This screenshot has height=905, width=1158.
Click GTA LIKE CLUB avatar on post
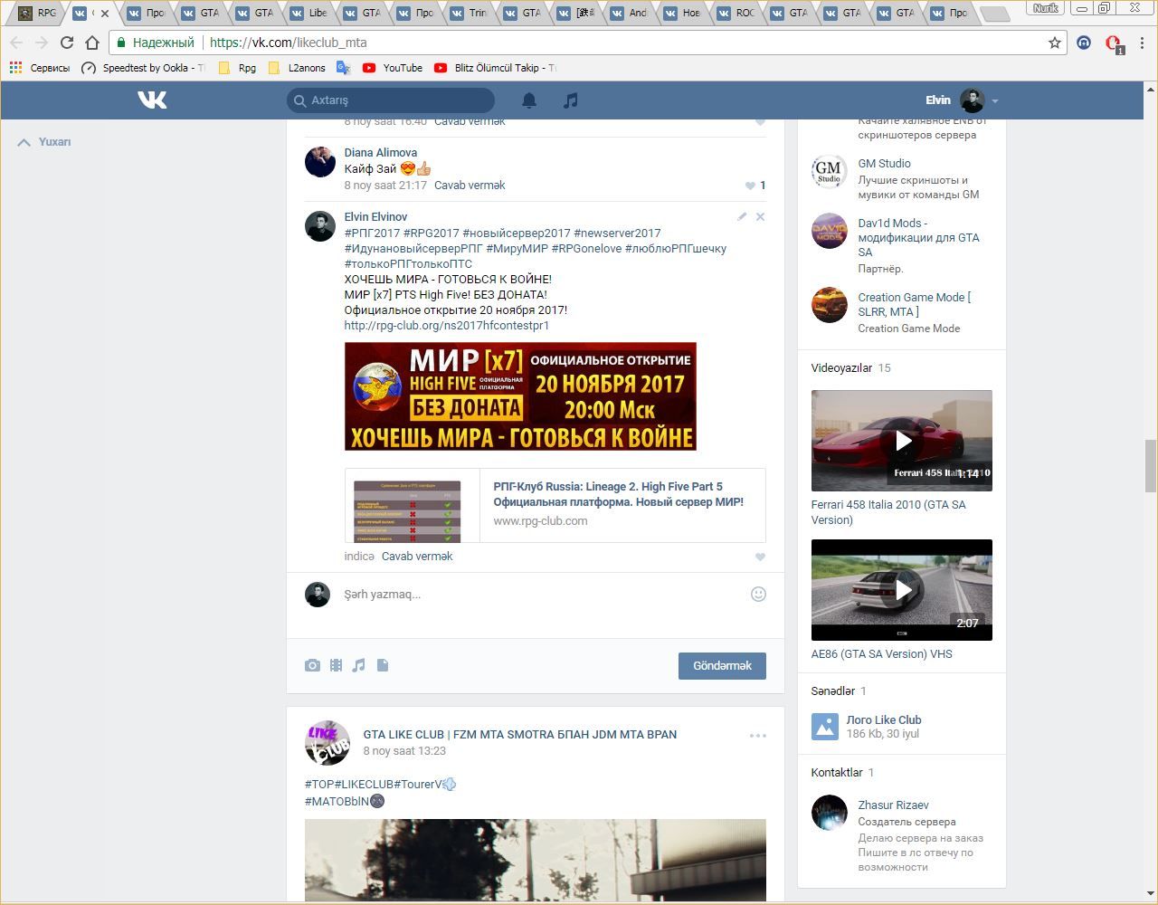point(327,743)
